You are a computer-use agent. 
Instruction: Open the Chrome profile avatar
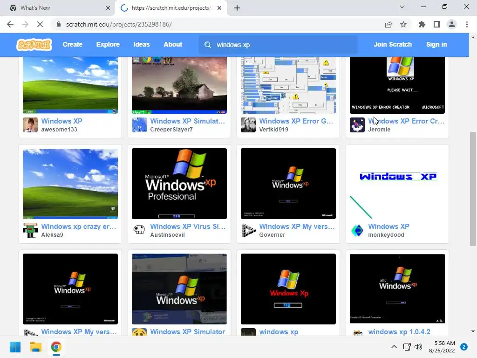452,24
